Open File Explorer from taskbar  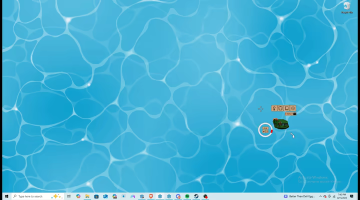87,196
